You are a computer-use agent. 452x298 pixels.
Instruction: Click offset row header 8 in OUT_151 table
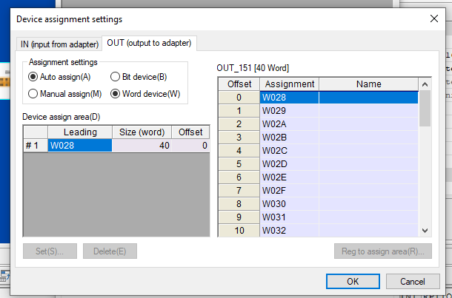tap(239, 204)
